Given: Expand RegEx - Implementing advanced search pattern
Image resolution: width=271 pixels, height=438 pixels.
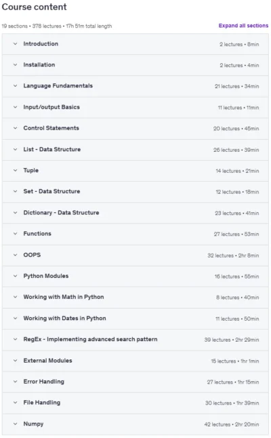Looking at the screenshot, I should (x=135, y=340).
